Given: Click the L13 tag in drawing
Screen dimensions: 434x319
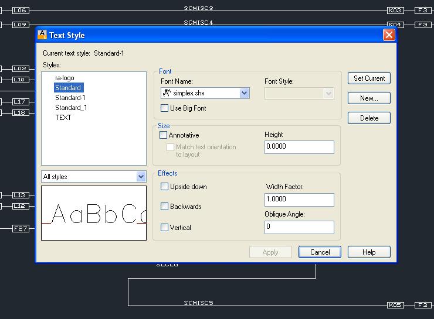Looking at the screenshot, I should tap(21, 195).
